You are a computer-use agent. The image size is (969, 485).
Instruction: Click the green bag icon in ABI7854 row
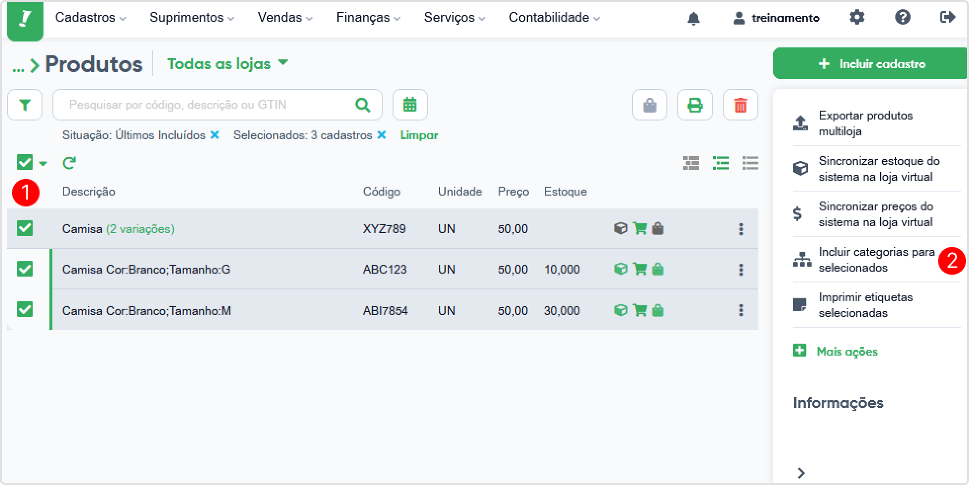click(x=658, y=310)
